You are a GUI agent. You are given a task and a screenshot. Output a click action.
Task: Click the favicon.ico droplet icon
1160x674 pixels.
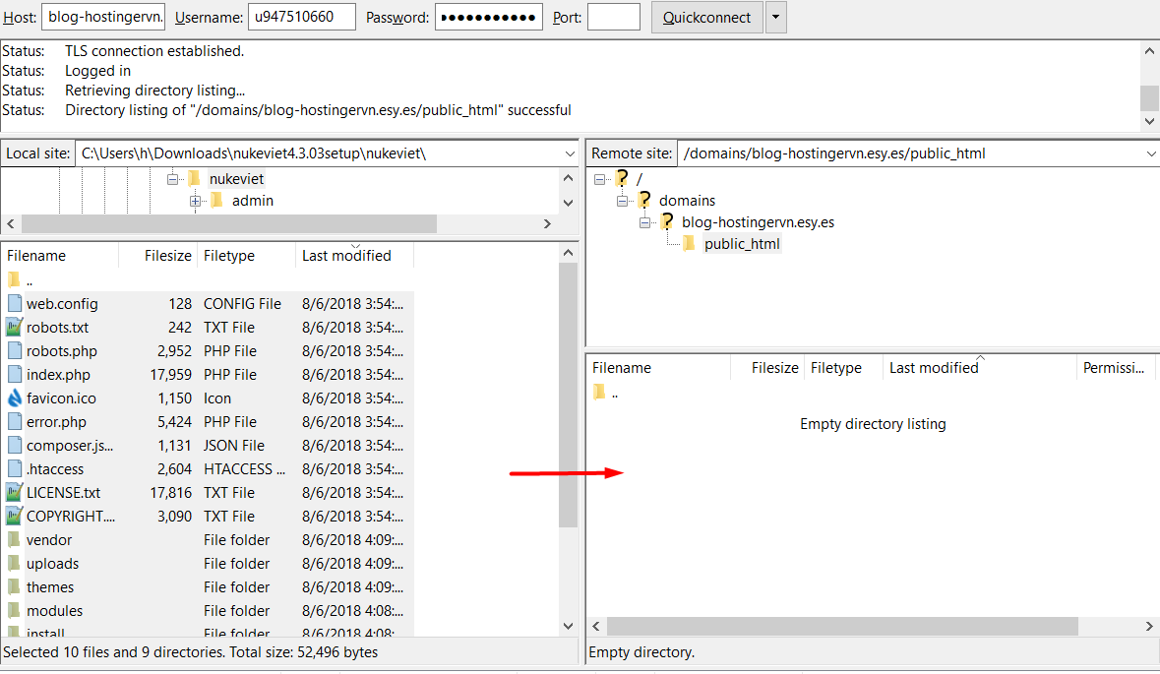14,398
